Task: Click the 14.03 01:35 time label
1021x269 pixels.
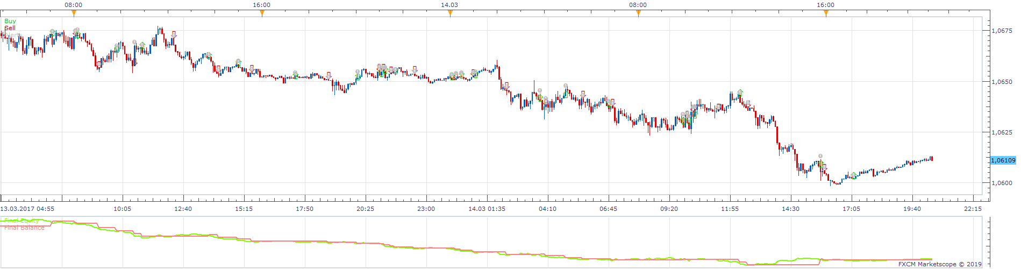Action: [x=487, y=209]
